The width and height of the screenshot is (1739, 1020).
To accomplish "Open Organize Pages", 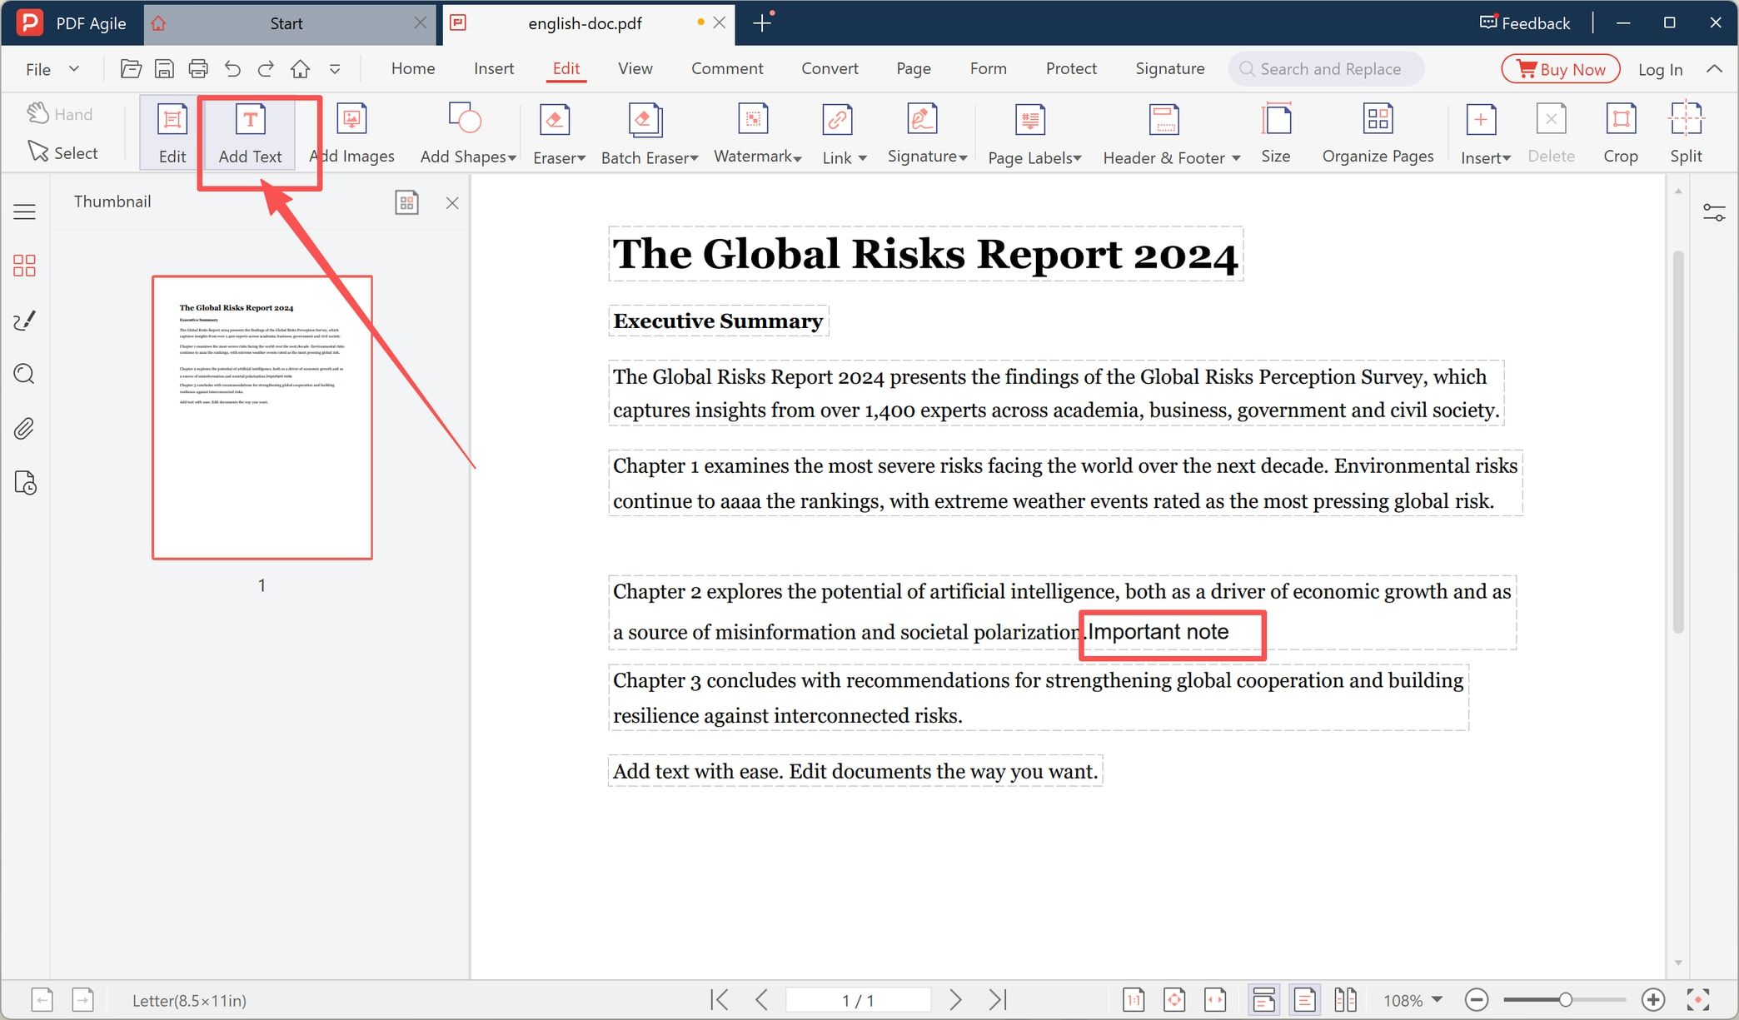I will pos(1378,134).
